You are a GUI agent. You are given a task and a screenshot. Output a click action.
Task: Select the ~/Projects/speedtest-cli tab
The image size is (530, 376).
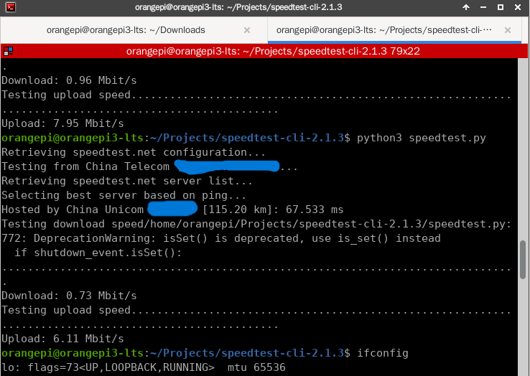(384, 30)
